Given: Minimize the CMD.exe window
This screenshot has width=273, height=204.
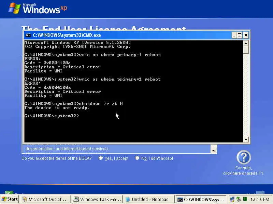Looking at the screenshot, I should tap(234, 35).
